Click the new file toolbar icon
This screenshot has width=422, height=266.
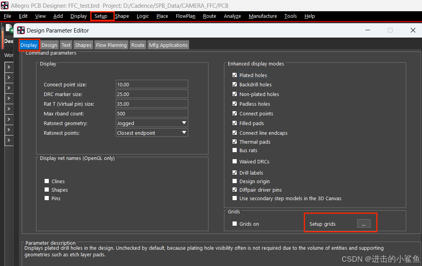pyautogui.click(x=10, y=28)
